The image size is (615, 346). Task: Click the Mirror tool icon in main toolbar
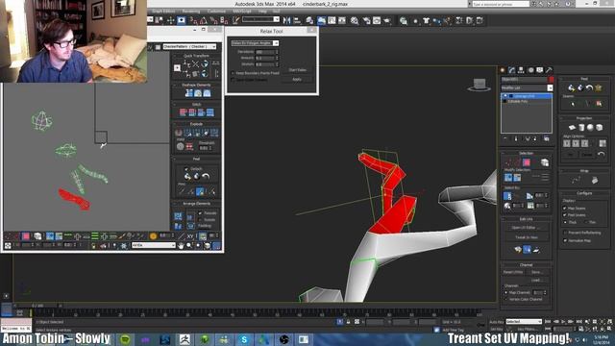[x=286, y=20]
